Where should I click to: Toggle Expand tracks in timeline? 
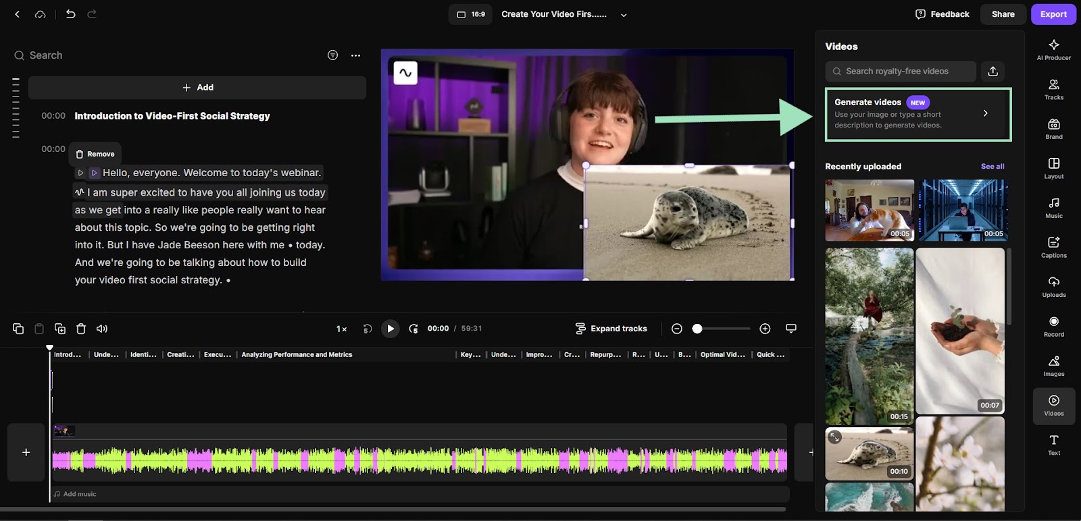point(611,329)
